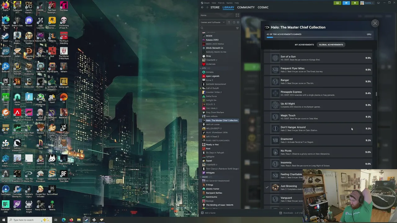
Task: Click the Don't Hangar Around achievement icon
Action: [275, 129]
